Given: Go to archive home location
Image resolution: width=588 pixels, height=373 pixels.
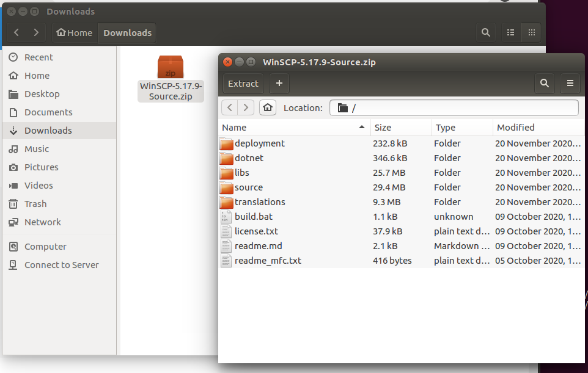Looking at the screenshot, I should coord(268,108).
